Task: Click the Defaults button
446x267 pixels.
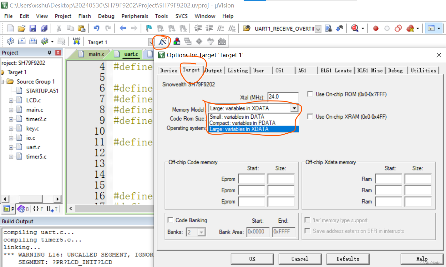Action: [348, 259]
